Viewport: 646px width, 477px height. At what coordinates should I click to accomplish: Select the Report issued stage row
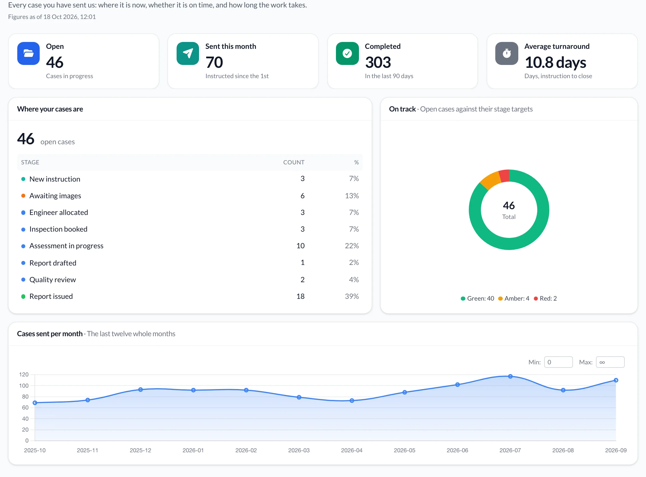click(x=190, y=296)
